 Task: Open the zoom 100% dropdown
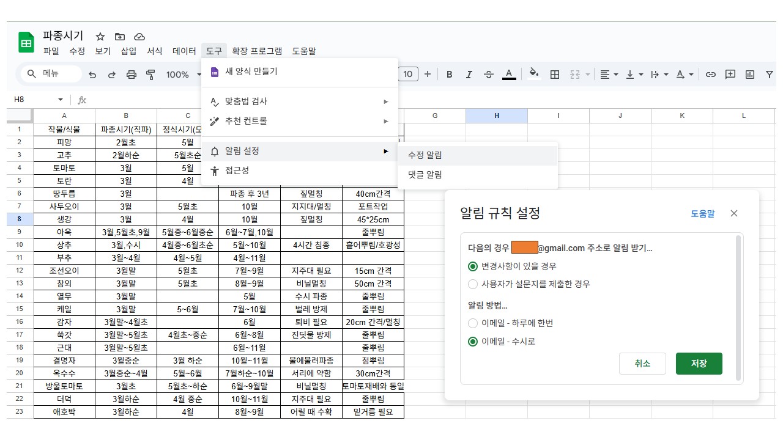click(x=182, y=74)
